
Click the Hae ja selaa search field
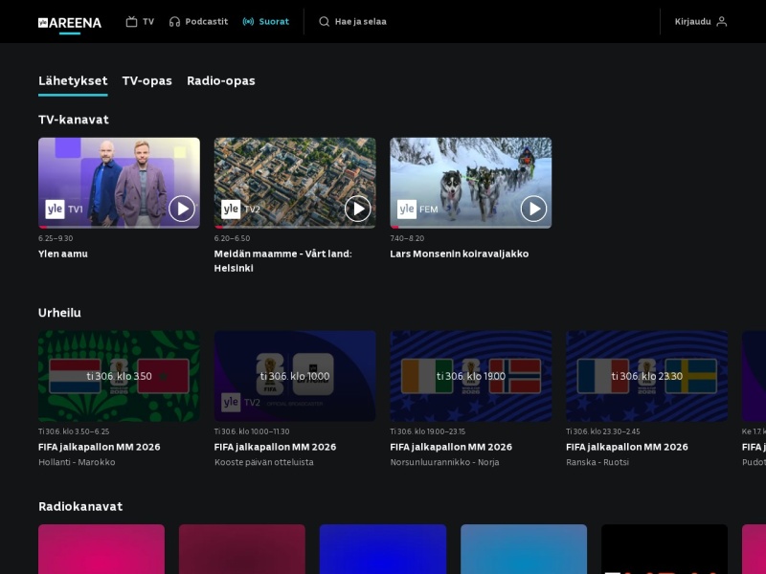352,21
